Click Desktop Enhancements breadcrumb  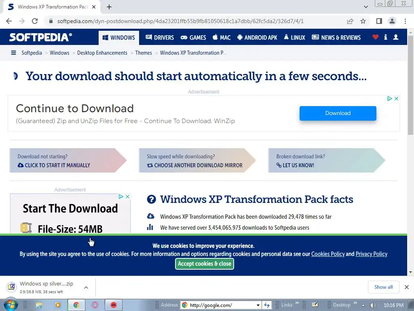(102, 53)
